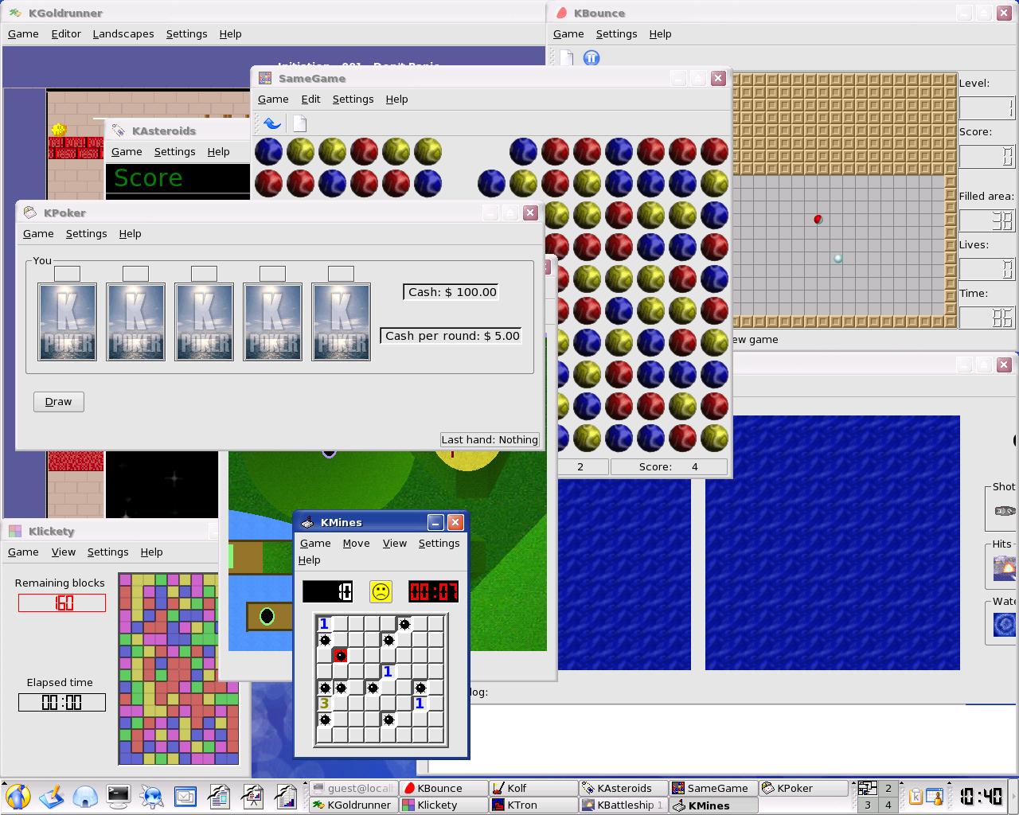Click the SameGame new game document icon
Viewport: 1019px width, 815px height.
(x=299, y=123)
